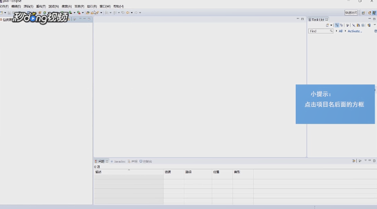The height and width of the screenshot is (209, 377).
Task: Click the New wizard toolbar icon
Action: [2, 13]
